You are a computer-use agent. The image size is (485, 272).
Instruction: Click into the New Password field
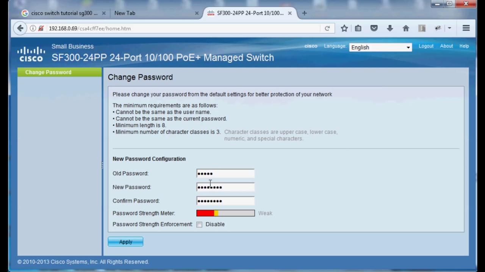click(x=225, y=187)
